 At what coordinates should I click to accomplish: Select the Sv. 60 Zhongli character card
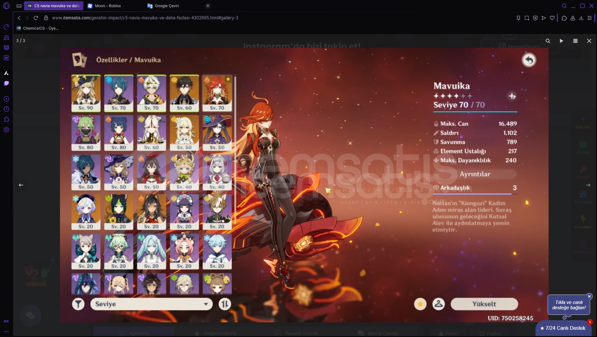tap(184, 93)
